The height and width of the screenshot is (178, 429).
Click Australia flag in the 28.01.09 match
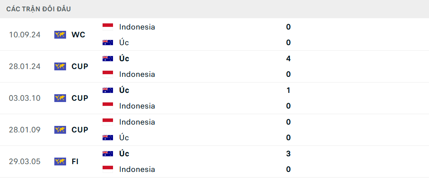click(108, 138)
